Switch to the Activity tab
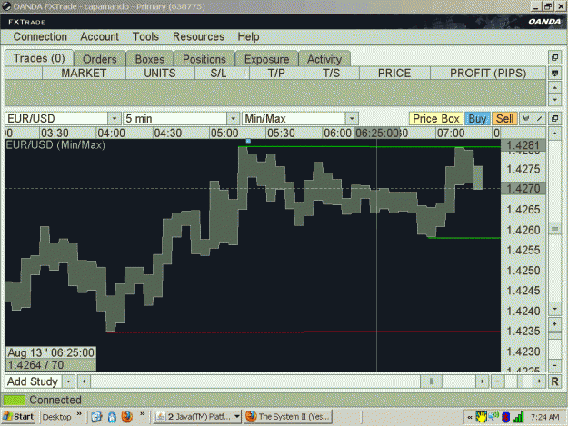Screen dimensions: 568x426 coord(324,59)
